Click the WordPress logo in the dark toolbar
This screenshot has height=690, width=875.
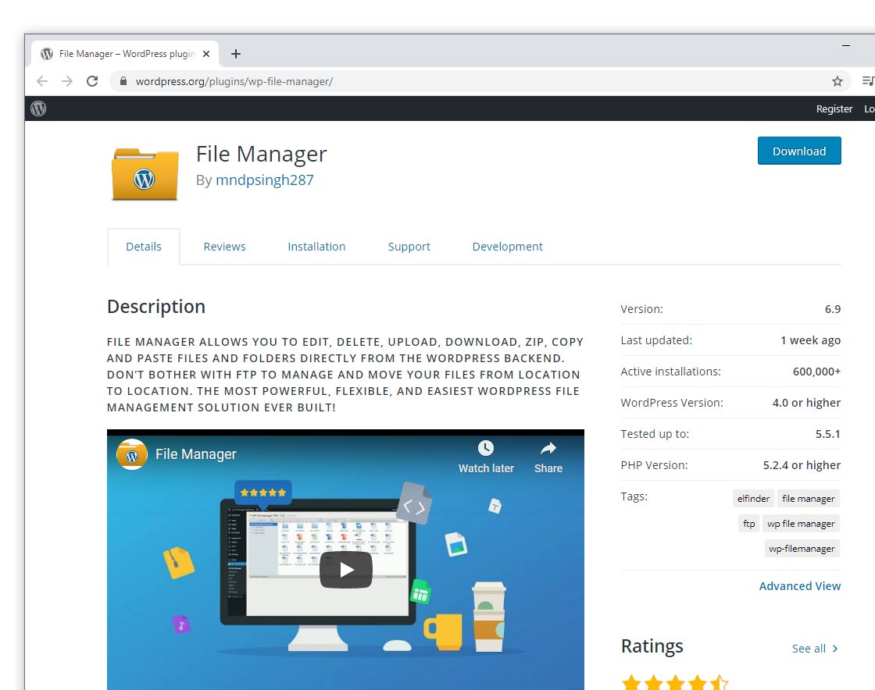coord(38,108)
